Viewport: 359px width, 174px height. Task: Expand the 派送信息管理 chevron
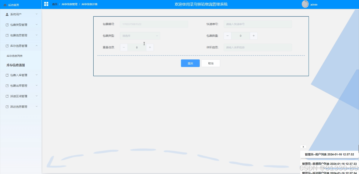coord(37,106)
